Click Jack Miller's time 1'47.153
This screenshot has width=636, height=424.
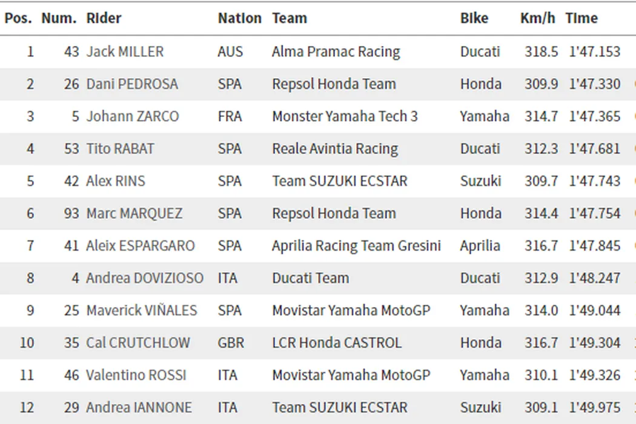[595, 51]
